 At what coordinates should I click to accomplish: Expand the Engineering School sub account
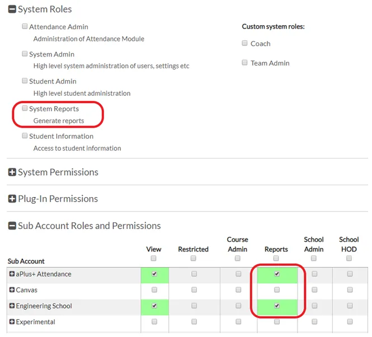click(12, 306)
